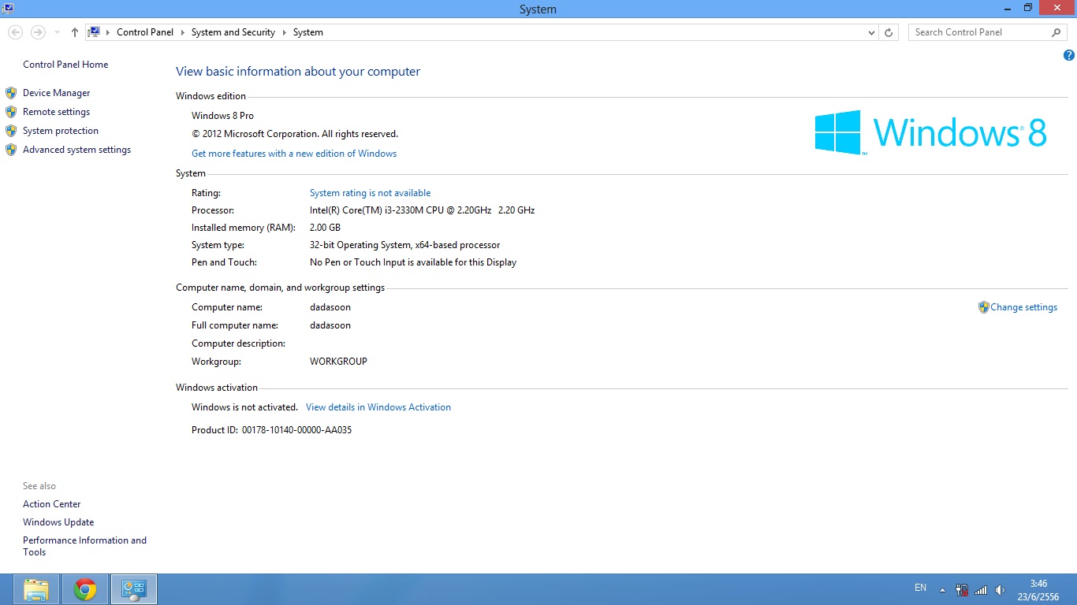The height and width of the screenshot is (605, 1077).
Task: Expand the chevron after System and Security breadcrumb
Action: 284,32
